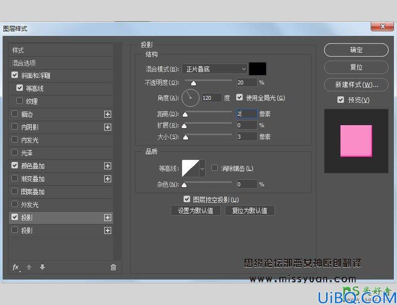Open the 等高线 contour picker arrow
This screenshot has height=305, width=397.
tap(202, 168)
